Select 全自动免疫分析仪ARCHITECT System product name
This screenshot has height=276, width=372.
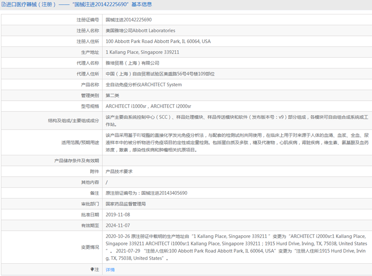[x=144, y=85]
